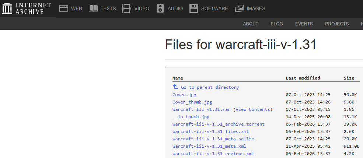Click the 39.0K size value

pyautogui.click(x=350, y=124)
